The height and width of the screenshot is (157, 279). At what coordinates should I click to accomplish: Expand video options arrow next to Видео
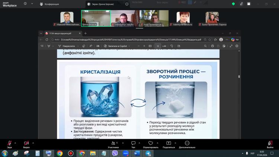pyautogui.click(x=33, y=143)
